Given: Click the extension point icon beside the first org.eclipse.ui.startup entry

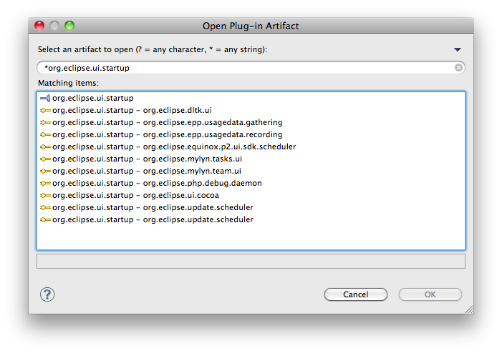Looking at the screenshot, I should 45,98.
